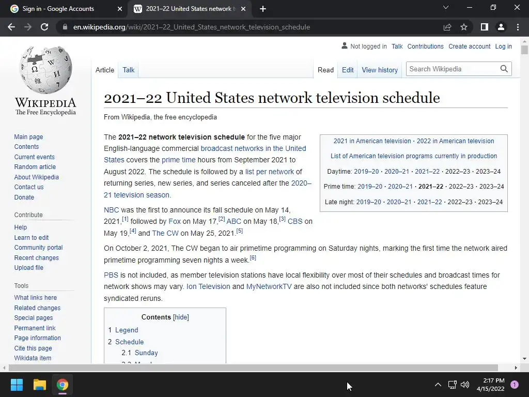Open the tab search chevron
529x397 pixels.
point(446,7)
